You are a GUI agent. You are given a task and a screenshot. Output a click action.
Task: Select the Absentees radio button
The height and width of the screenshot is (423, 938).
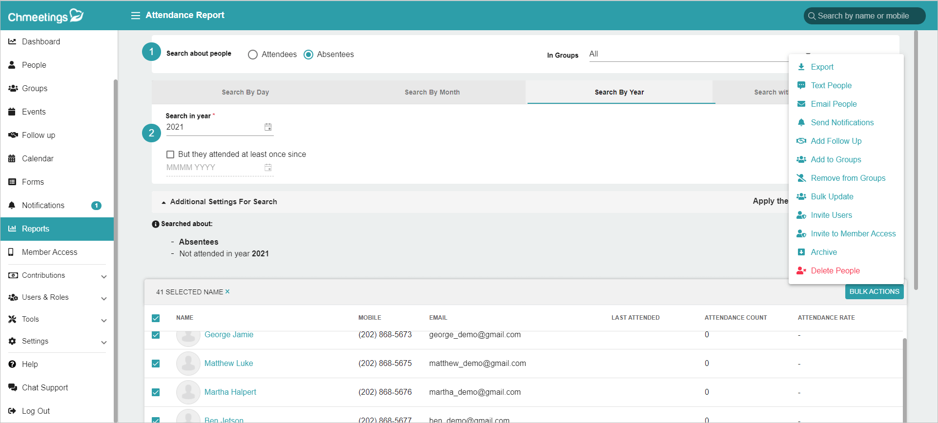tap(308, 55)
